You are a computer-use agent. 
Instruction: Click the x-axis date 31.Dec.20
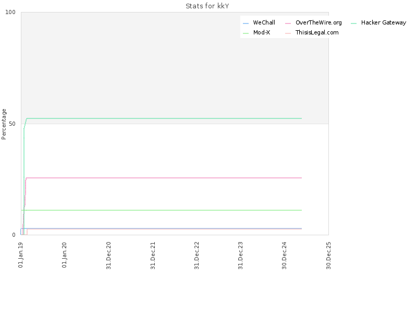click(x=108, y=256)
